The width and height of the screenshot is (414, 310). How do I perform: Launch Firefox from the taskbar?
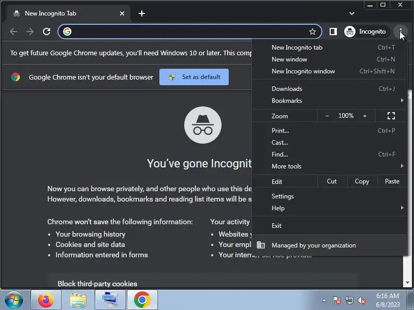click(46, 300)
